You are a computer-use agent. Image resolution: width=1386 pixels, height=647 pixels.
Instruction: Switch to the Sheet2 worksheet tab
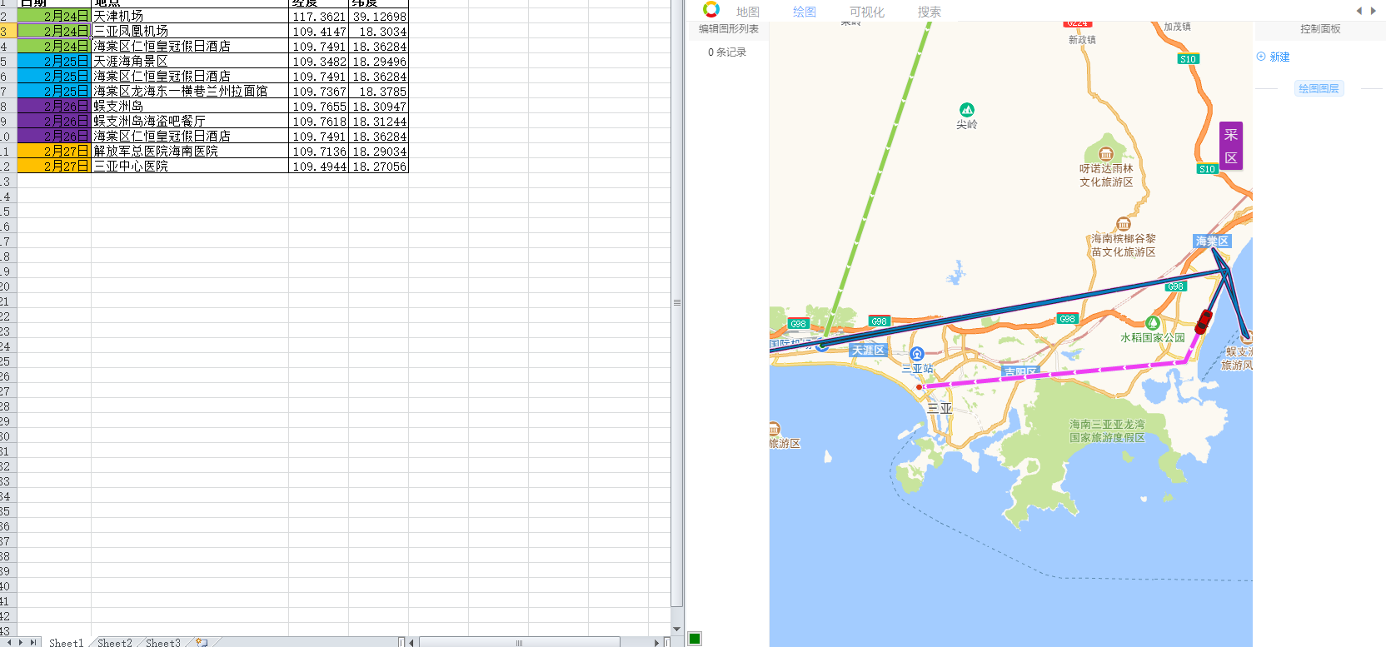coord(114,642)
